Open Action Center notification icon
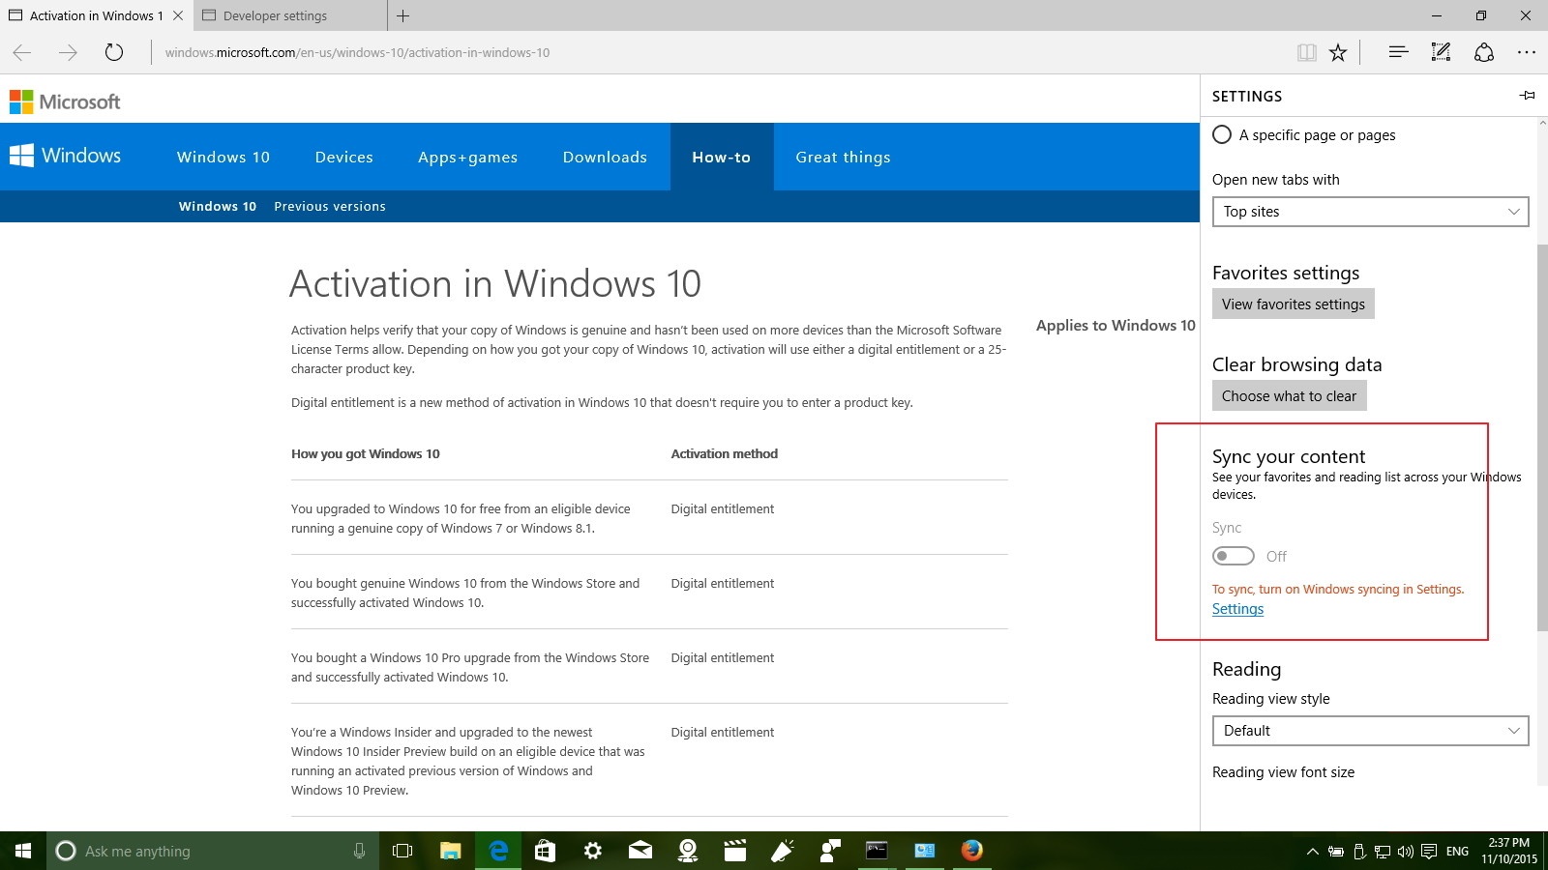Image resolution: width=1548 pixels, height=870 pixels. 1429,852
